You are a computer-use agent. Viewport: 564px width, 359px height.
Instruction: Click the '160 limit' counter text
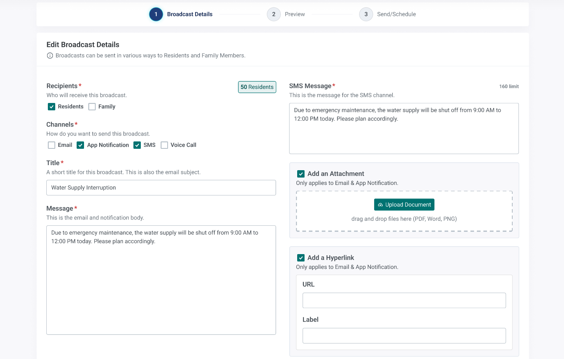click(x=509, y=86)
